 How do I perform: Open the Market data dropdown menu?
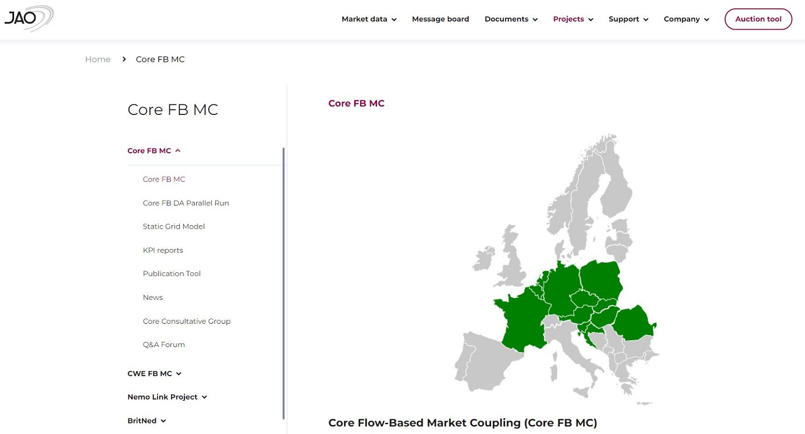pos(369,19)
